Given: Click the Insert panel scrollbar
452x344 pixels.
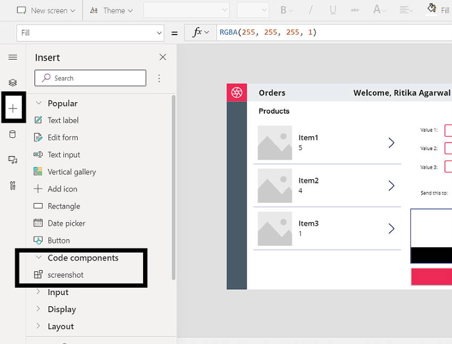Looking at the screenshot, I should tap(173, 187).
